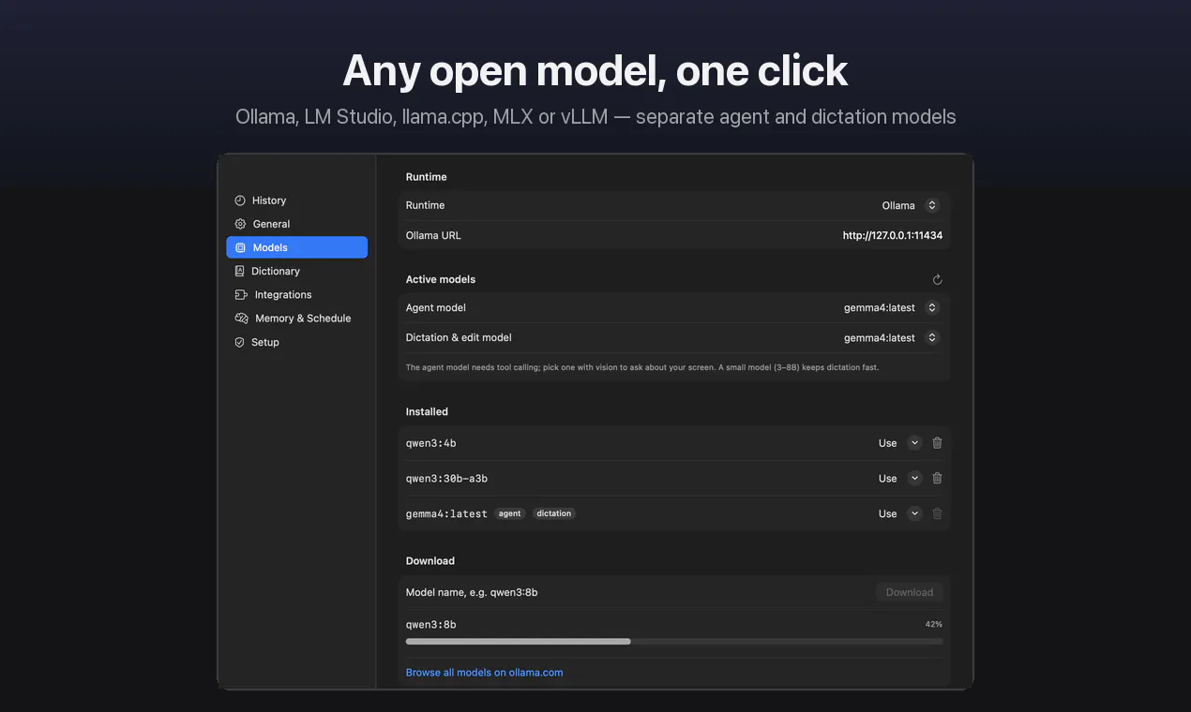Click the Download section heading
The image size is (1191, 712).
[x=430, y=560]
